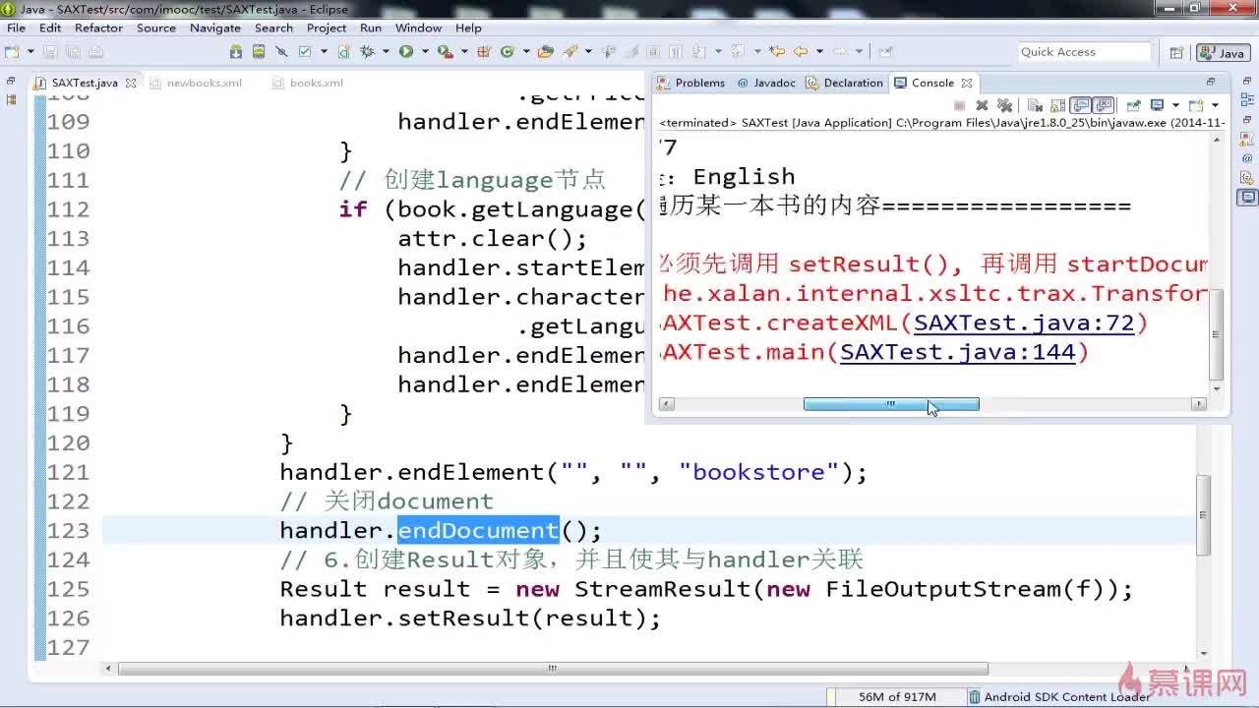The width and height of the screenshot is (1259, 708).
Task: Open the SAXTest.java:72 stack trace link
Action: click(x=1024, y=323)
